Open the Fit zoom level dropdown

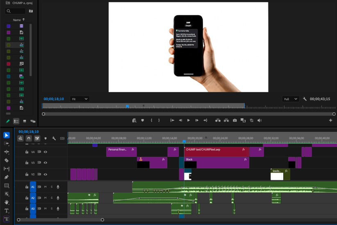pos(80,99)
